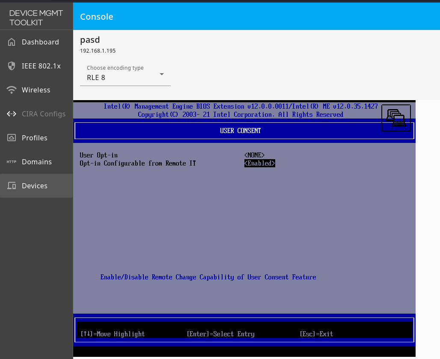The width and height of the screenshot is (440, 359).
Task: Select the User Opt-in NONE value
Action: 254,155
